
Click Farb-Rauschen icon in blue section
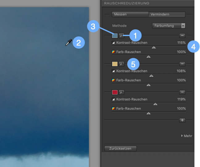pos(113,52)
